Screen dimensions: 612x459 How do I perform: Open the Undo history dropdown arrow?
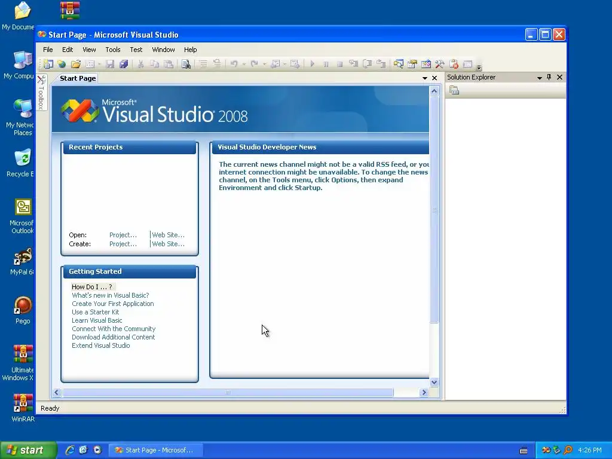[x=244, y=65]
